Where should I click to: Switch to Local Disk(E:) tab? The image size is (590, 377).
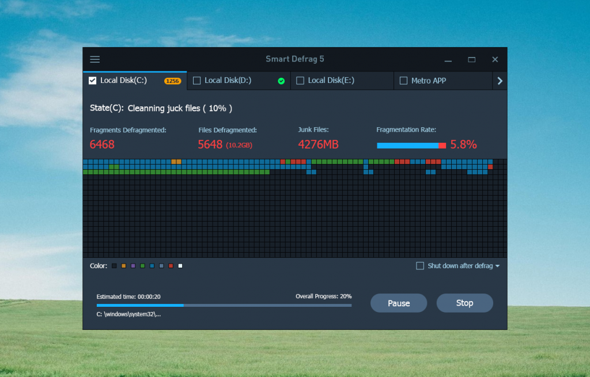coord(342,81)
